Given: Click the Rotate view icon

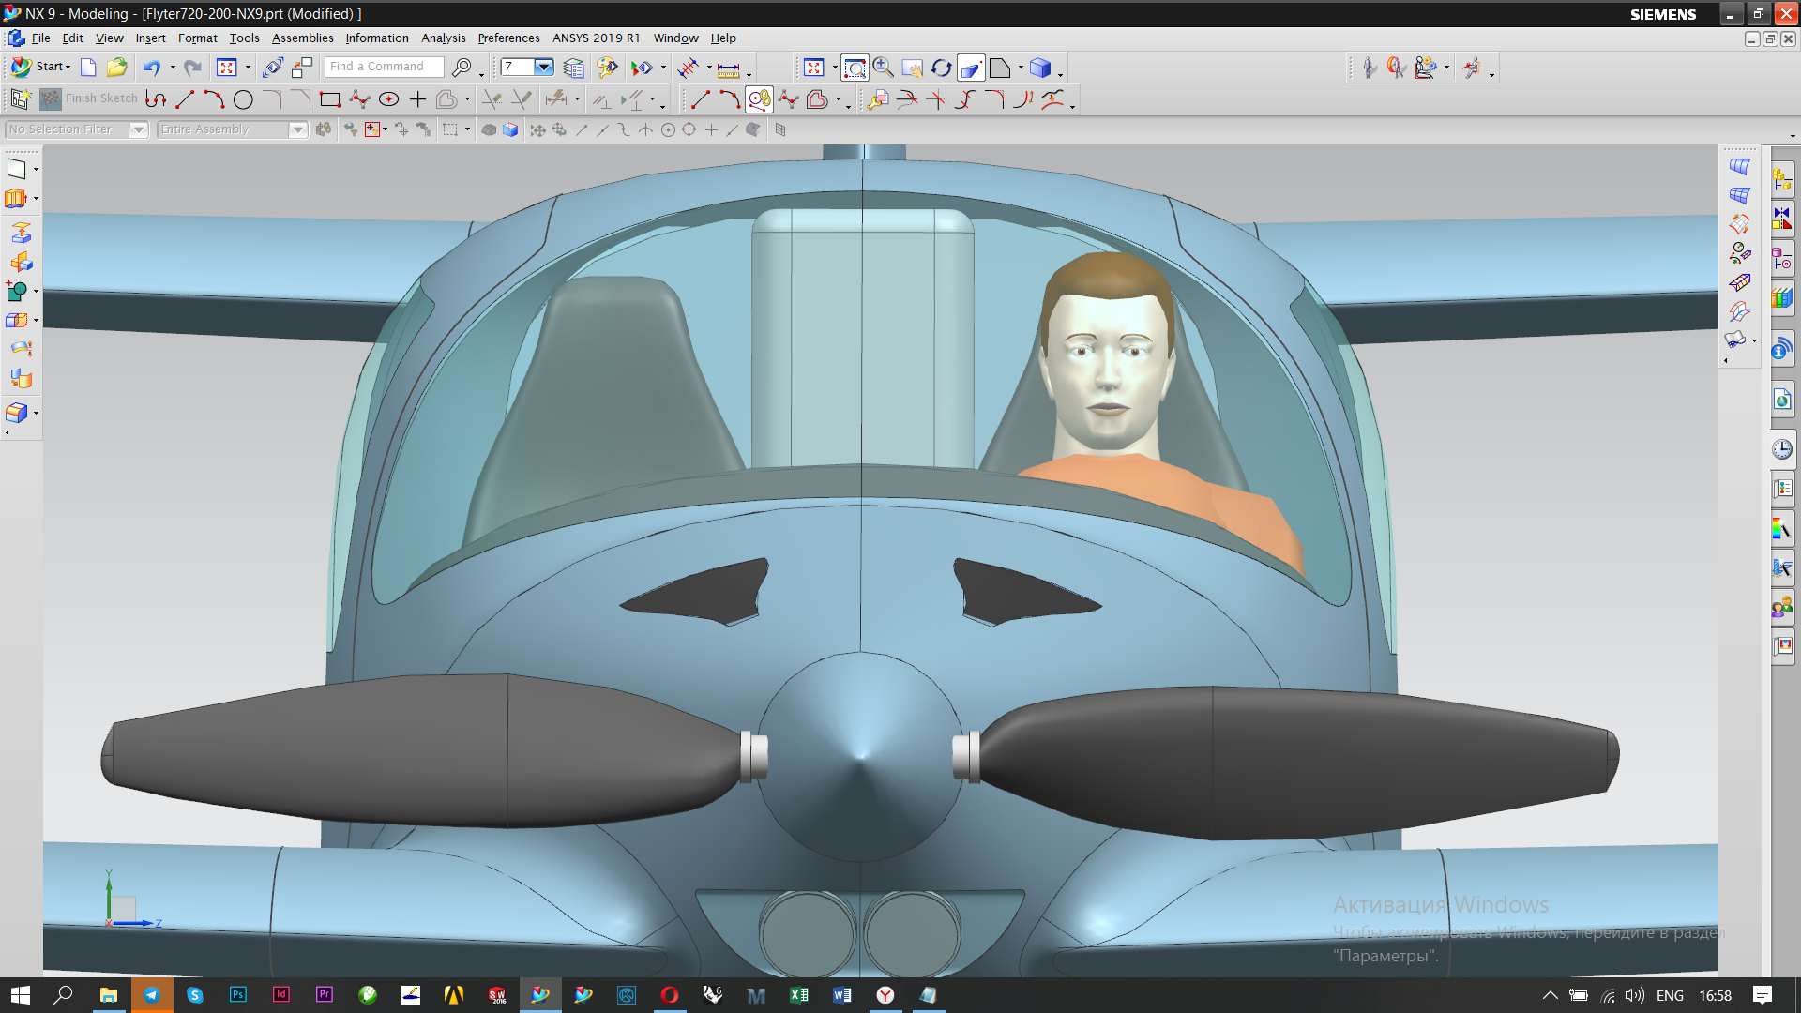Looking at the screenshot, I should click(941, 68).
